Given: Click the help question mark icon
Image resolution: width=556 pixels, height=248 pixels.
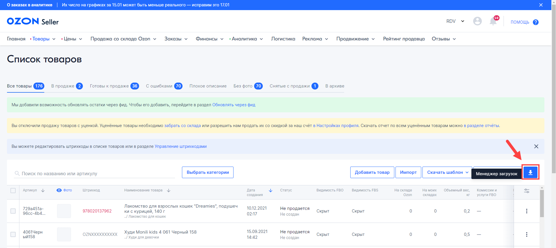Looking at the screenshot, I should click(x=536, y=22).
